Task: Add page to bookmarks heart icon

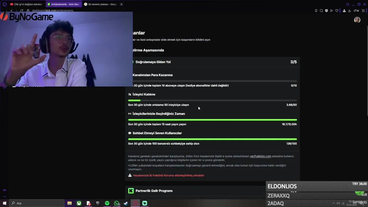Action: [x=337, y=11]
